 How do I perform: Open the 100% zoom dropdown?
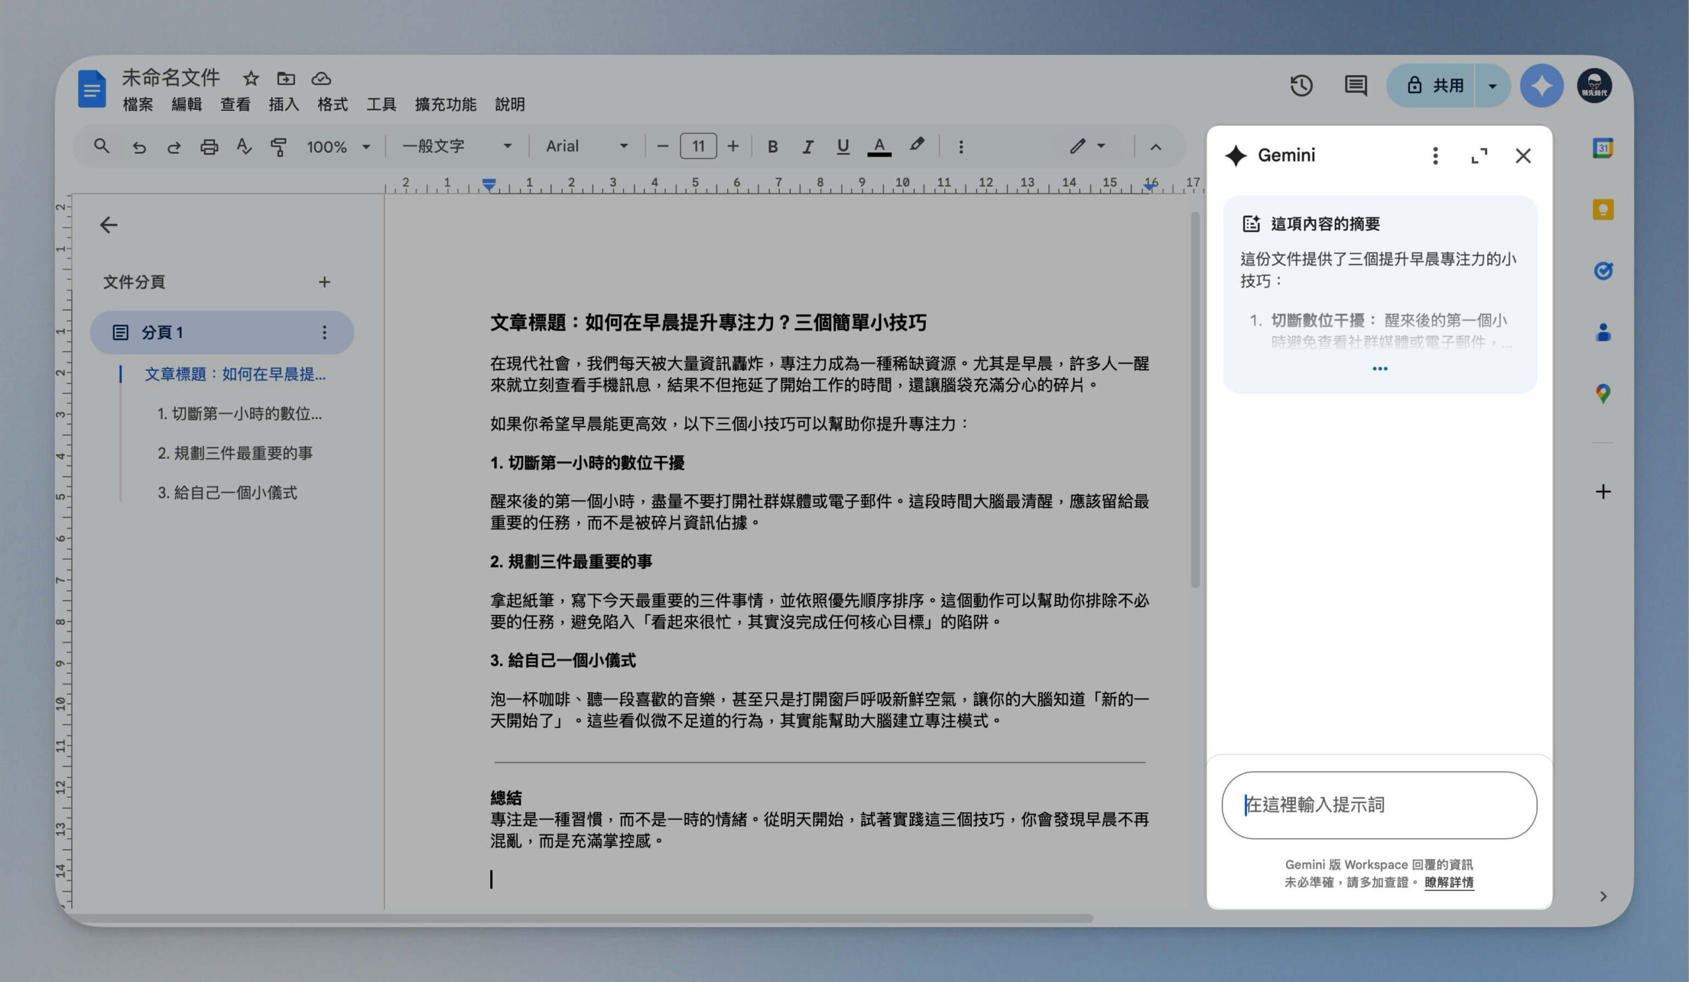338,146
